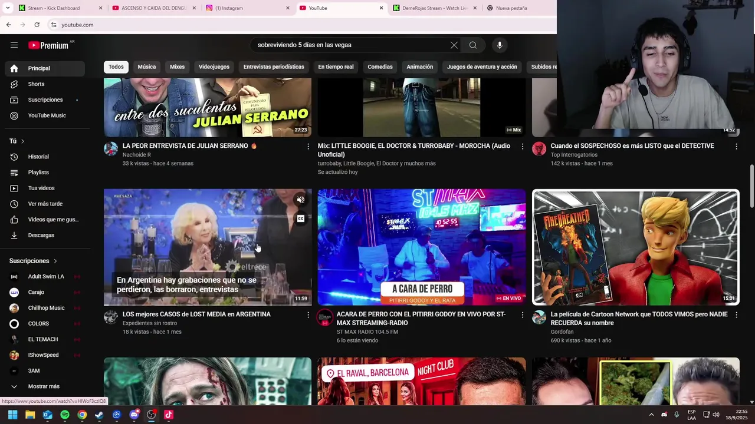Open A CARA DE PERRO live thumbnail
Image resolution: width=755 pixels, height=424 pixels.
tap(422, 247)
